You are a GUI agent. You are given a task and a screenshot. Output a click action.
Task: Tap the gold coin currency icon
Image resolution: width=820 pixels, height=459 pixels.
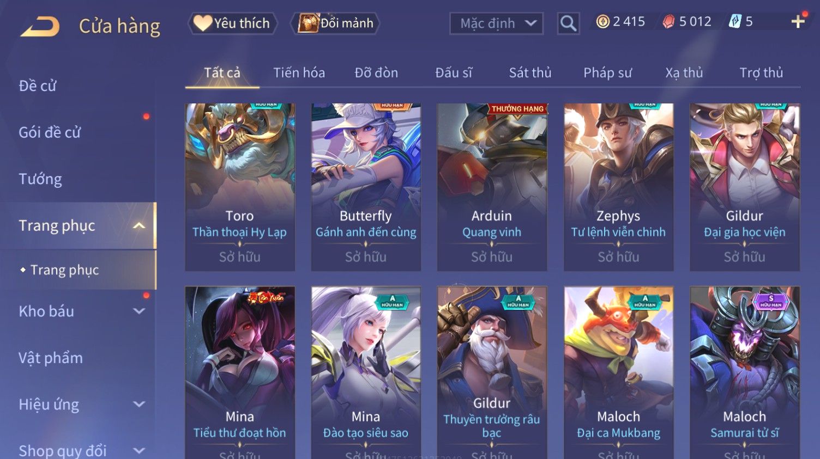pos(602,22)
